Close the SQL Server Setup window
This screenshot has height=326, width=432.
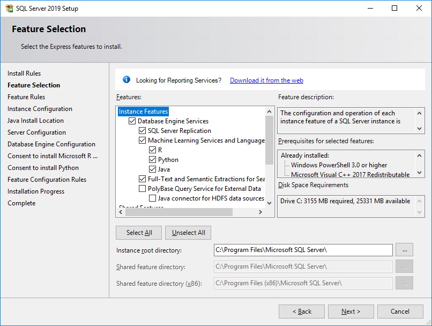(x=419, y=8)
